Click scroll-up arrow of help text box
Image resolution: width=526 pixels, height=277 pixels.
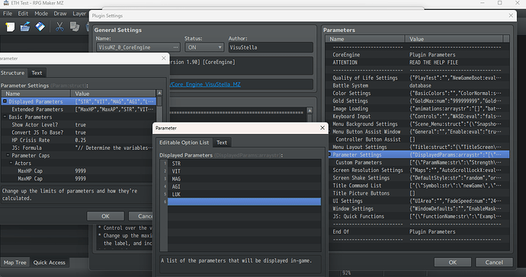coord(310,110)
